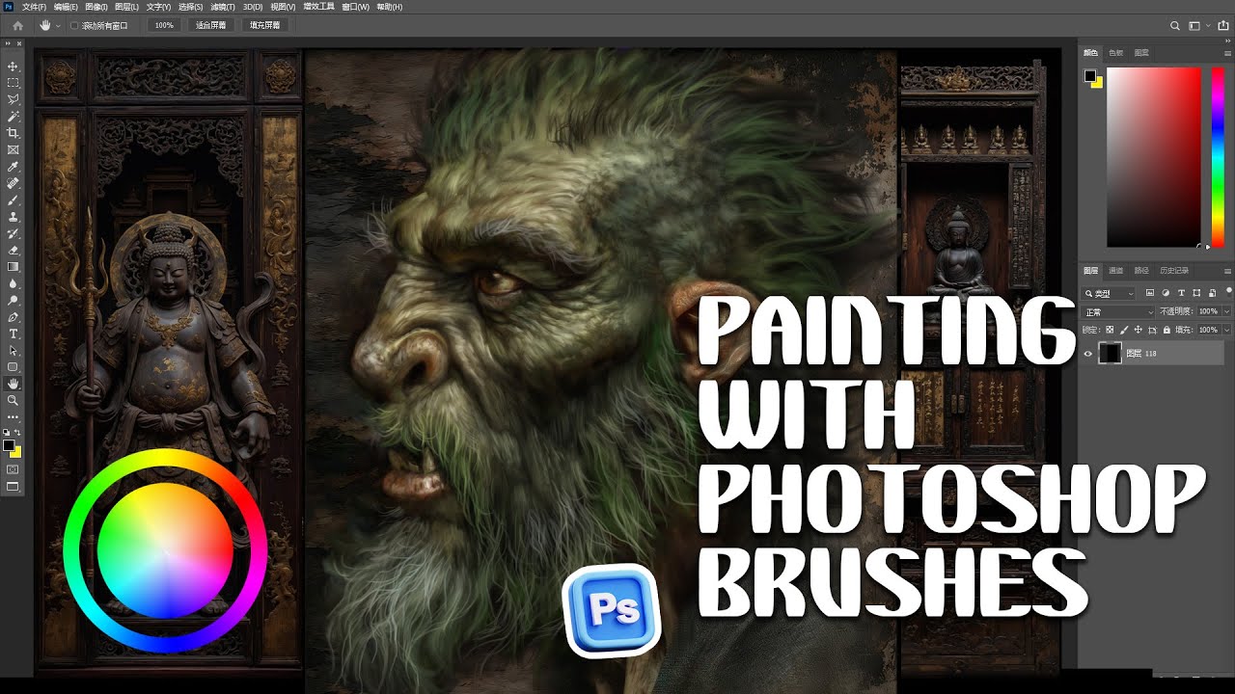Select the Dodge tool
The width and height of the screenshot is (1235, 694).
point(13,301)
